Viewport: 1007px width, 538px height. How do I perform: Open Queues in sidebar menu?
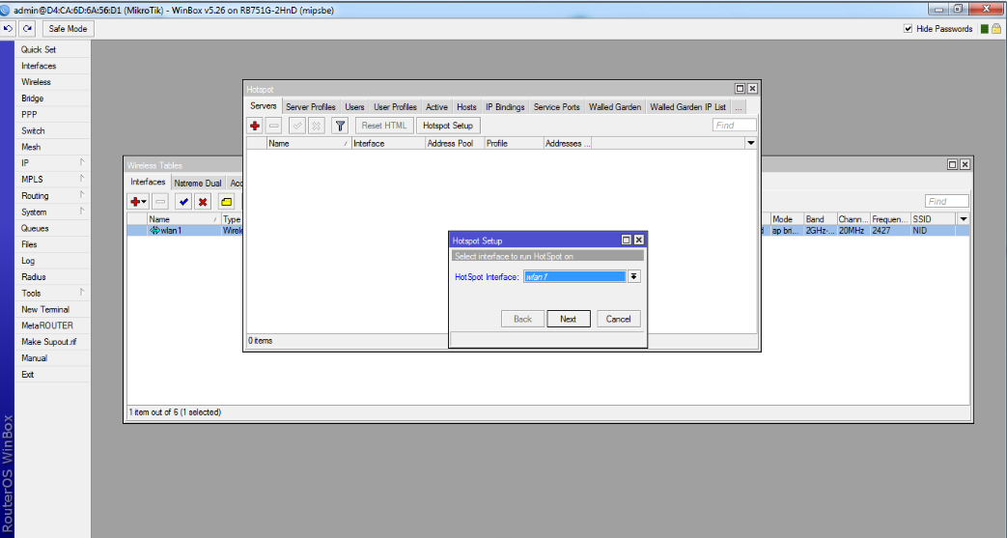[53, 228]
